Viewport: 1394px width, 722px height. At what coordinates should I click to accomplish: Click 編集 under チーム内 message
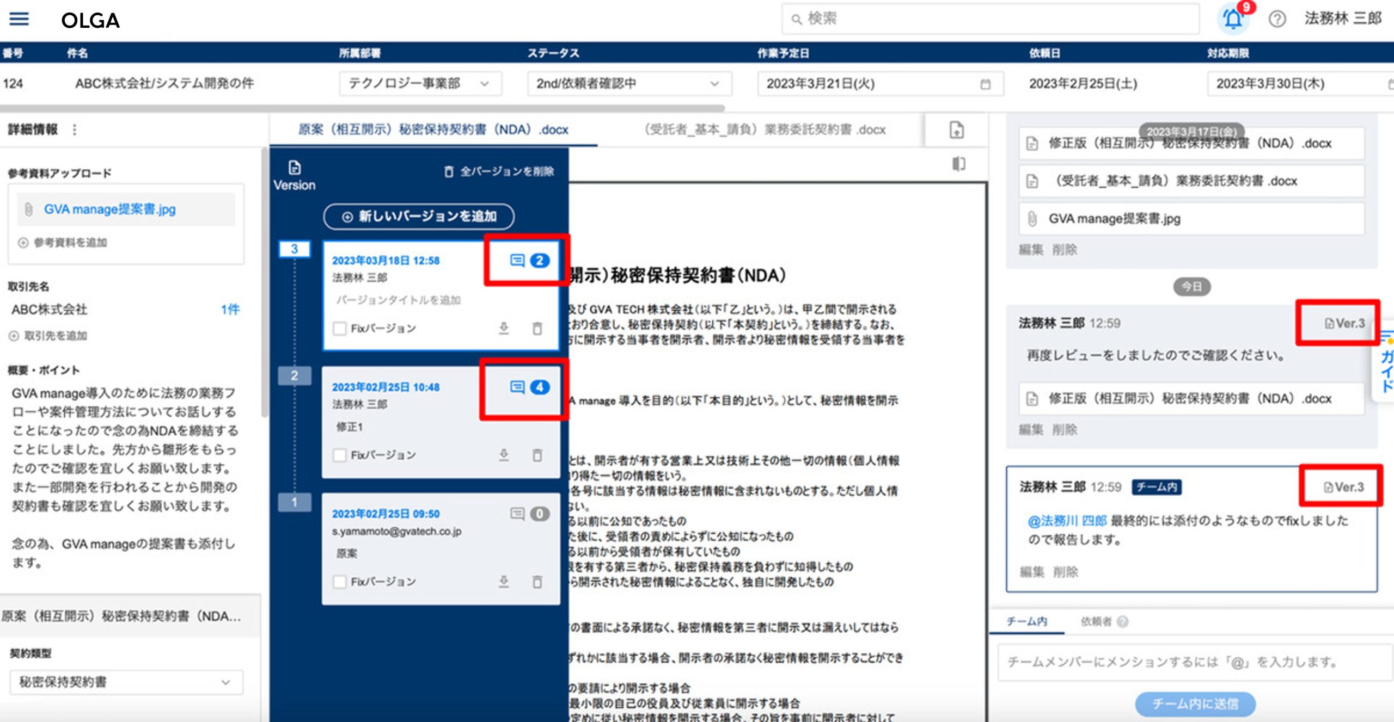tap(1031, 572)
